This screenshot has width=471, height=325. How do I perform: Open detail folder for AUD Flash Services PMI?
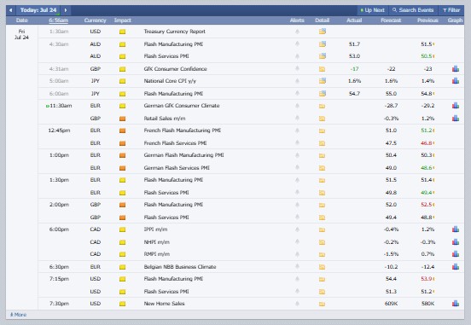tap(323, 56)
